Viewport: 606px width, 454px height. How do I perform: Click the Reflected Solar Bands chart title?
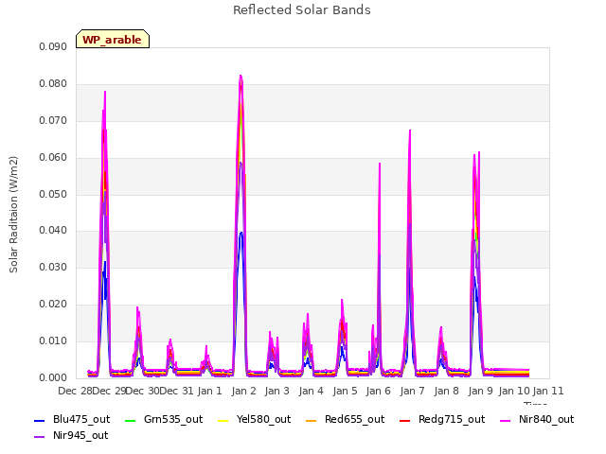tap(302, 10)
